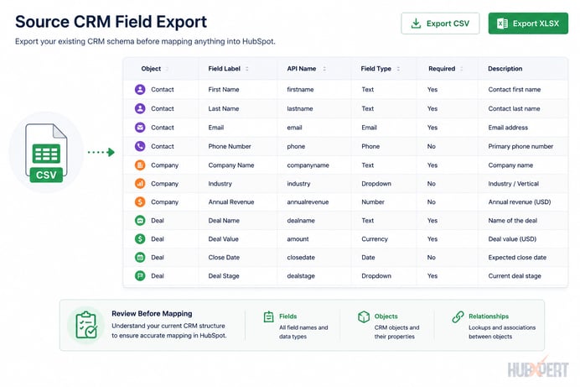Click the Objects cube icon

(364, 316)
